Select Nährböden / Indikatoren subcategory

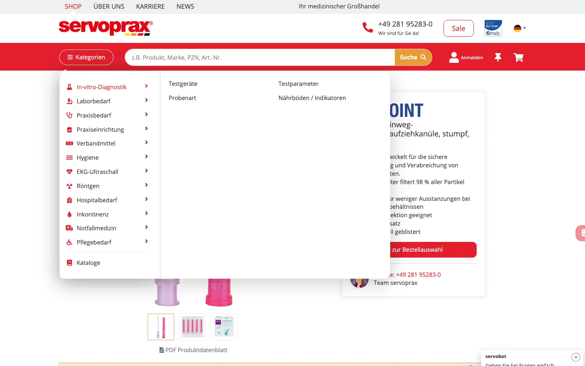[312, 98]
